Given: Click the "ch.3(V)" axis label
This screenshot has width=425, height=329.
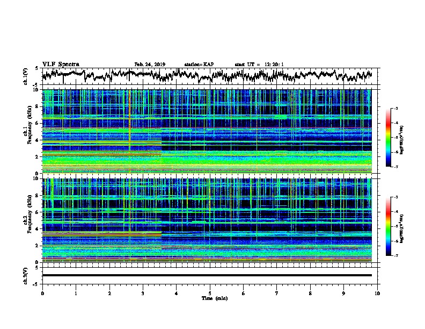Looking at the screenshot, I should click(25, 276).
